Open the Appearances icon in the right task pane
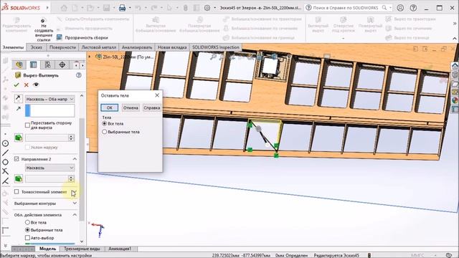 point(455,100)
